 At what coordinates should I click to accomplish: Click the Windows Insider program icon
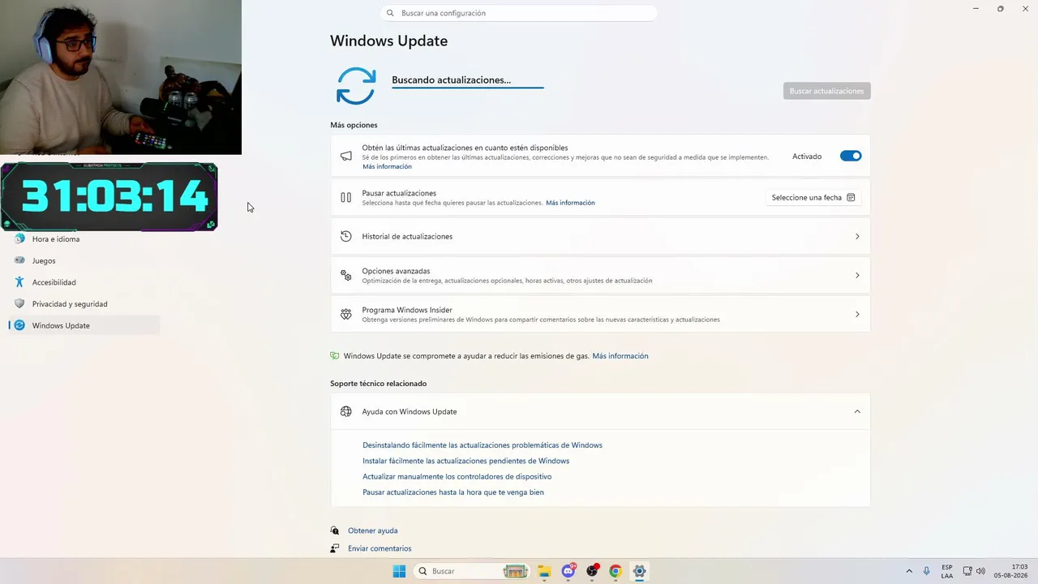(346, 314)
